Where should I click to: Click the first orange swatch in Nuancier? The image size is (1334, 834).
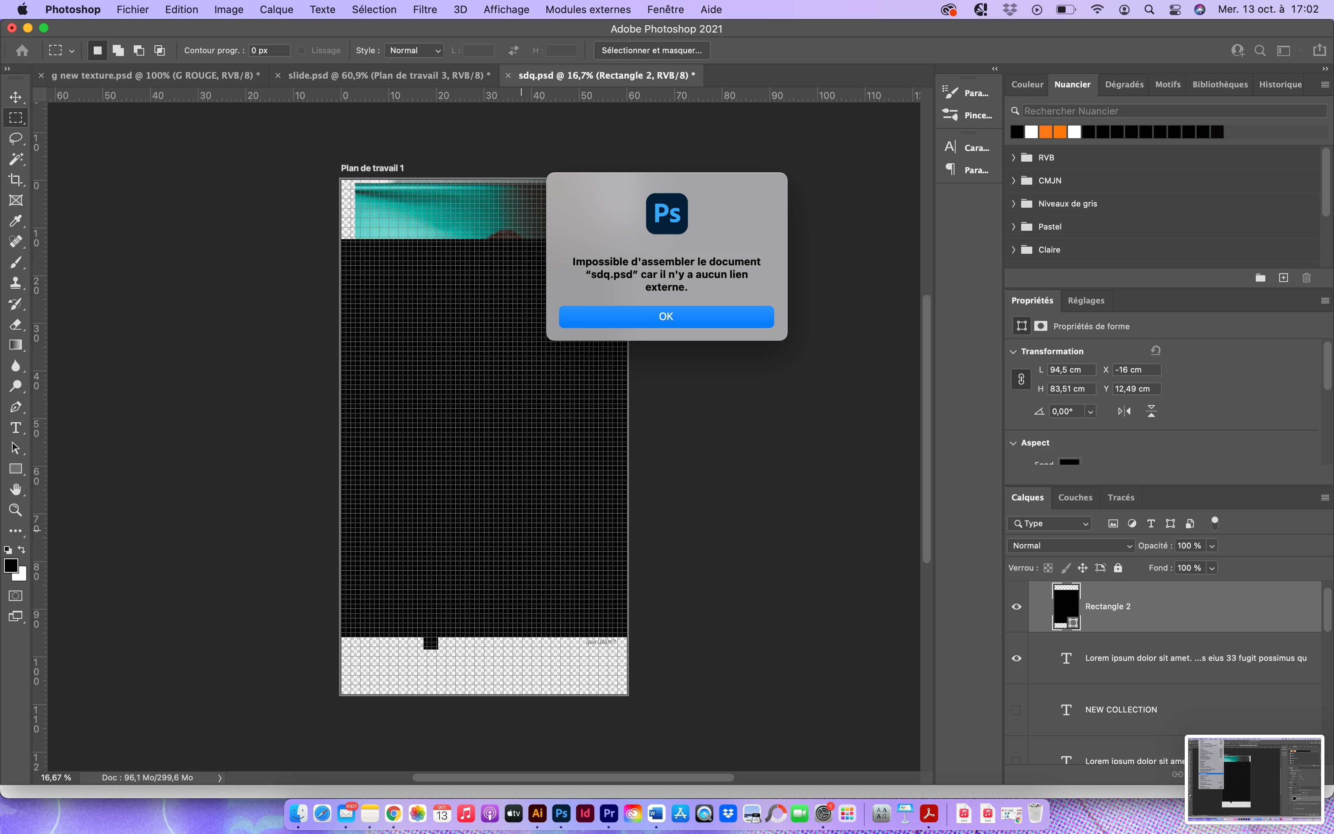tap(1046, 132)
